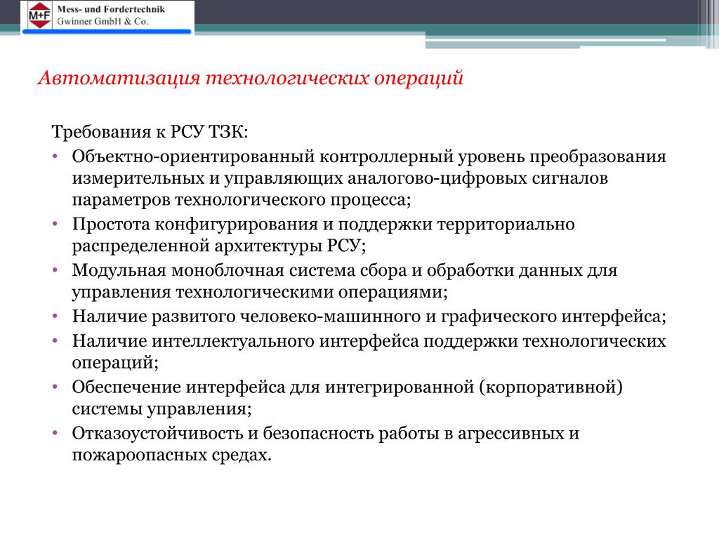Click the Mess- und Fordertechnik company name
The width and height of the screenshot is (719, 539).
111,9
